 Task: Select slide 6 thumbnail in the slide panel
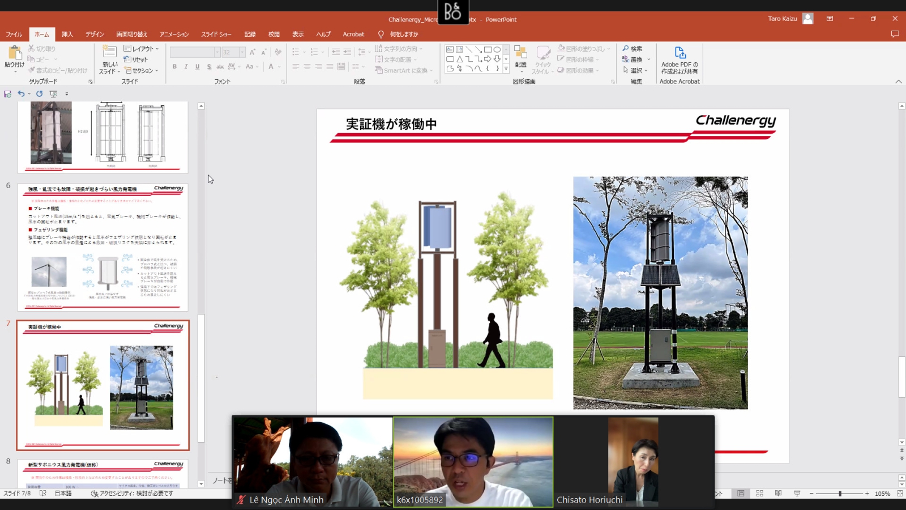coord(102,247)
